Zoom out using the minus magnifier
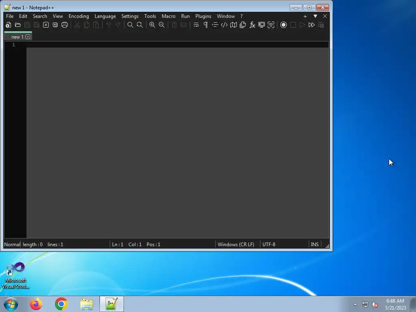 point(162,25)
